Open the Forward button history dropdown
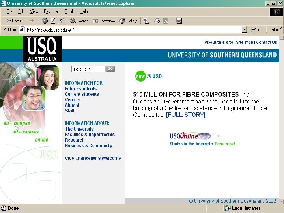The height and width of the screenshot is (213, 284). 38,21
